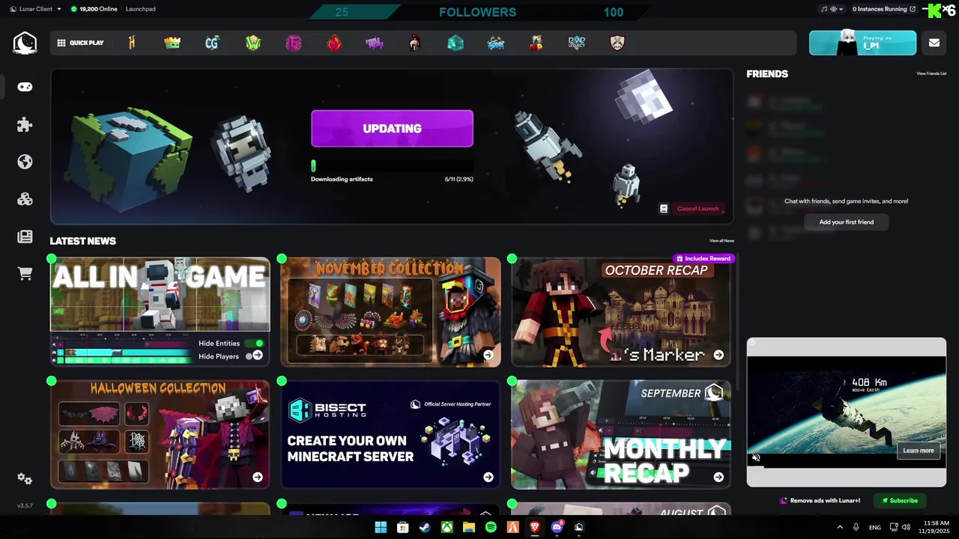Select the teal diamond block server icon
This screenshot has width=959, height=539.
tap(456, 43)
